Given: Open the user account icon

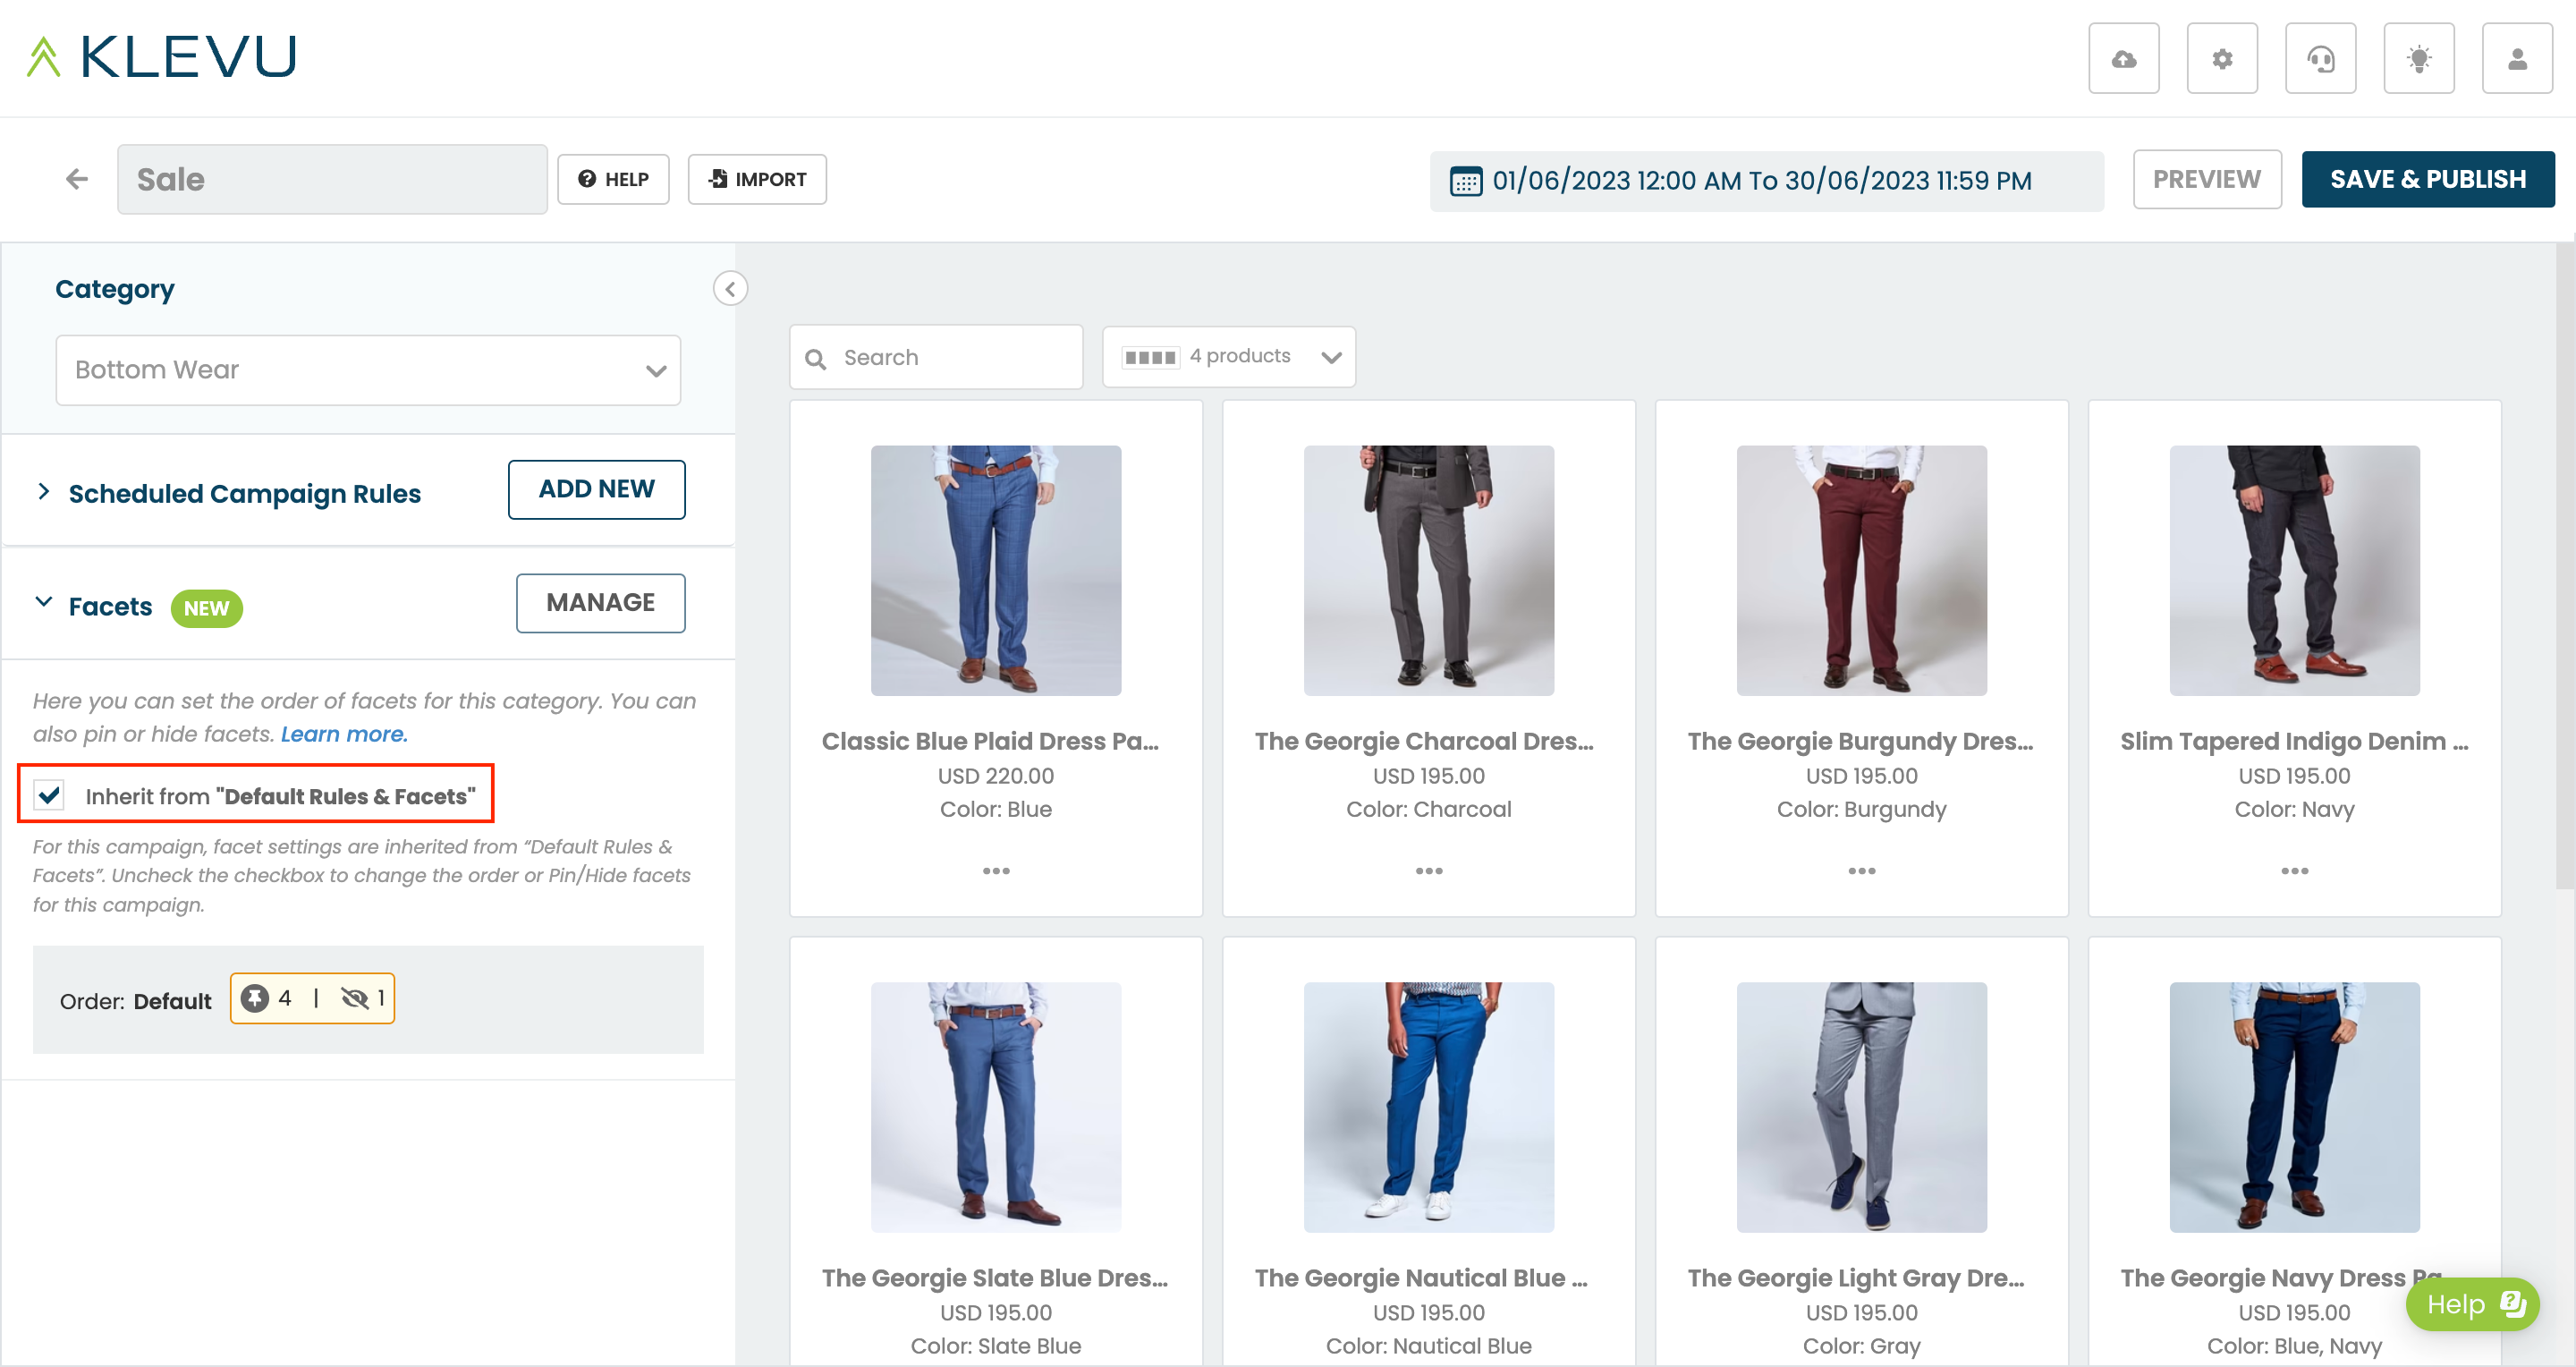Looking at the screenshot, I should (x=2517, y=58).
